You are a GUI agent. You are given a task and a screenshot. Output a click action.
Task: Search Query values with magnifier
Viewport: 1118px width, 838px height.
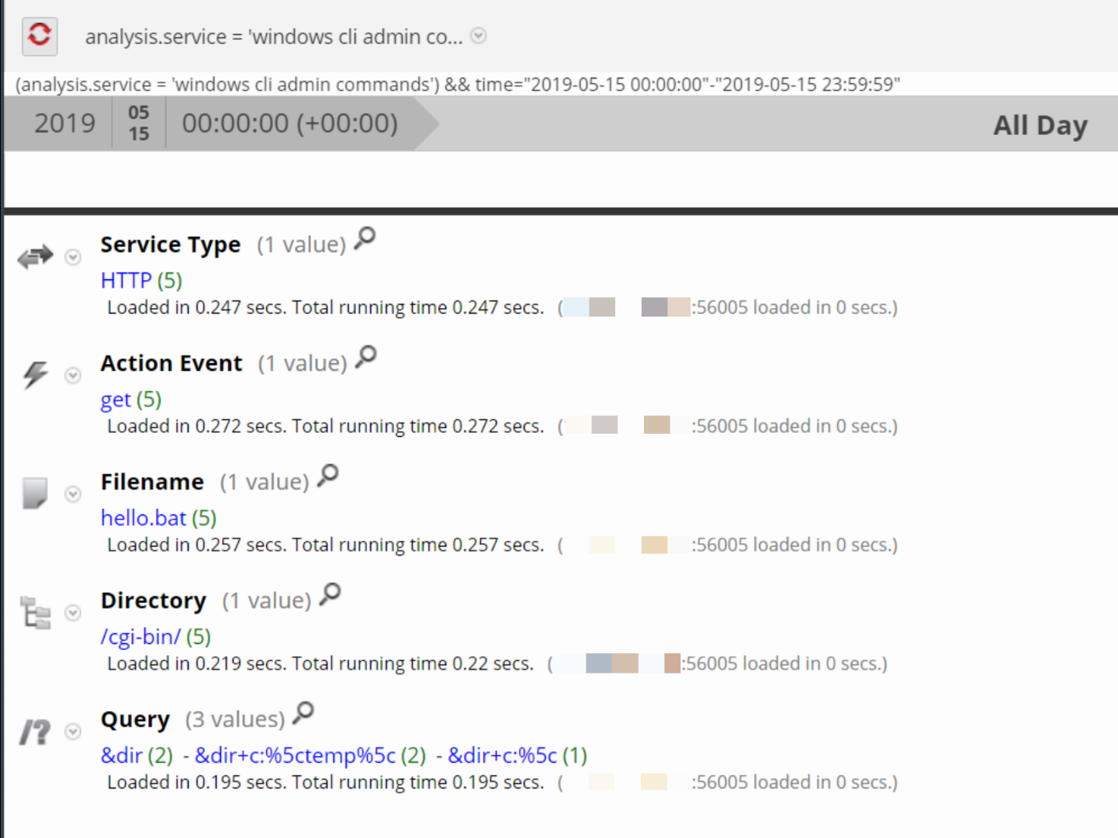point(303,714)
